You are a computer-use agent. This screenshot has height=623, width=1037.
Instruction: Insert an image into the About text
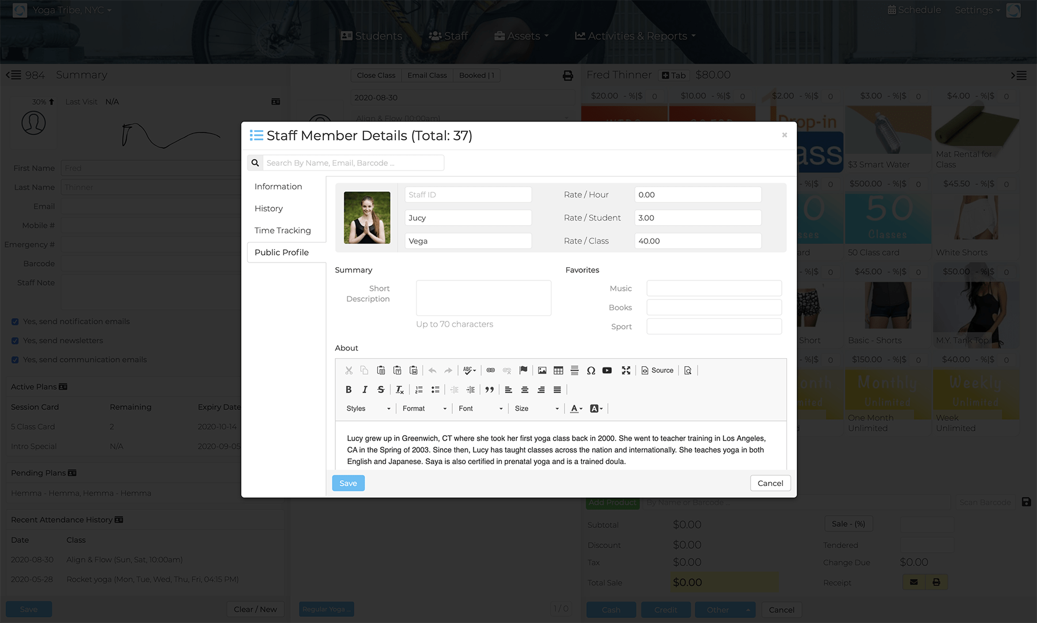tap(542, 370)
